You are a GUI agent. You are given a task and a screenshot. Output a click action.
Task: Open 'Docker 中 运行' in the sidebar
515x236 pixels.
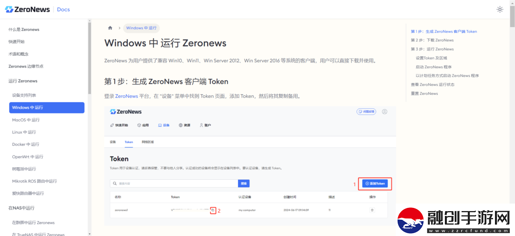[26, 144]
